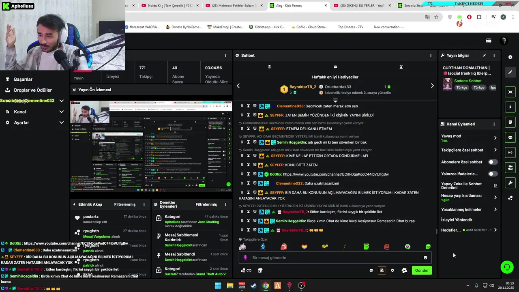Open emoji picker in message field

tap(425, 258)
